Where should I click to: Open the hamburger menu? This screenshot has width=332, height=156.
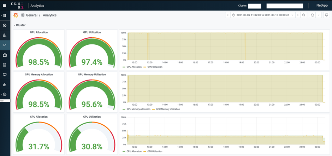pyautogui.click(x=5, y=6)
